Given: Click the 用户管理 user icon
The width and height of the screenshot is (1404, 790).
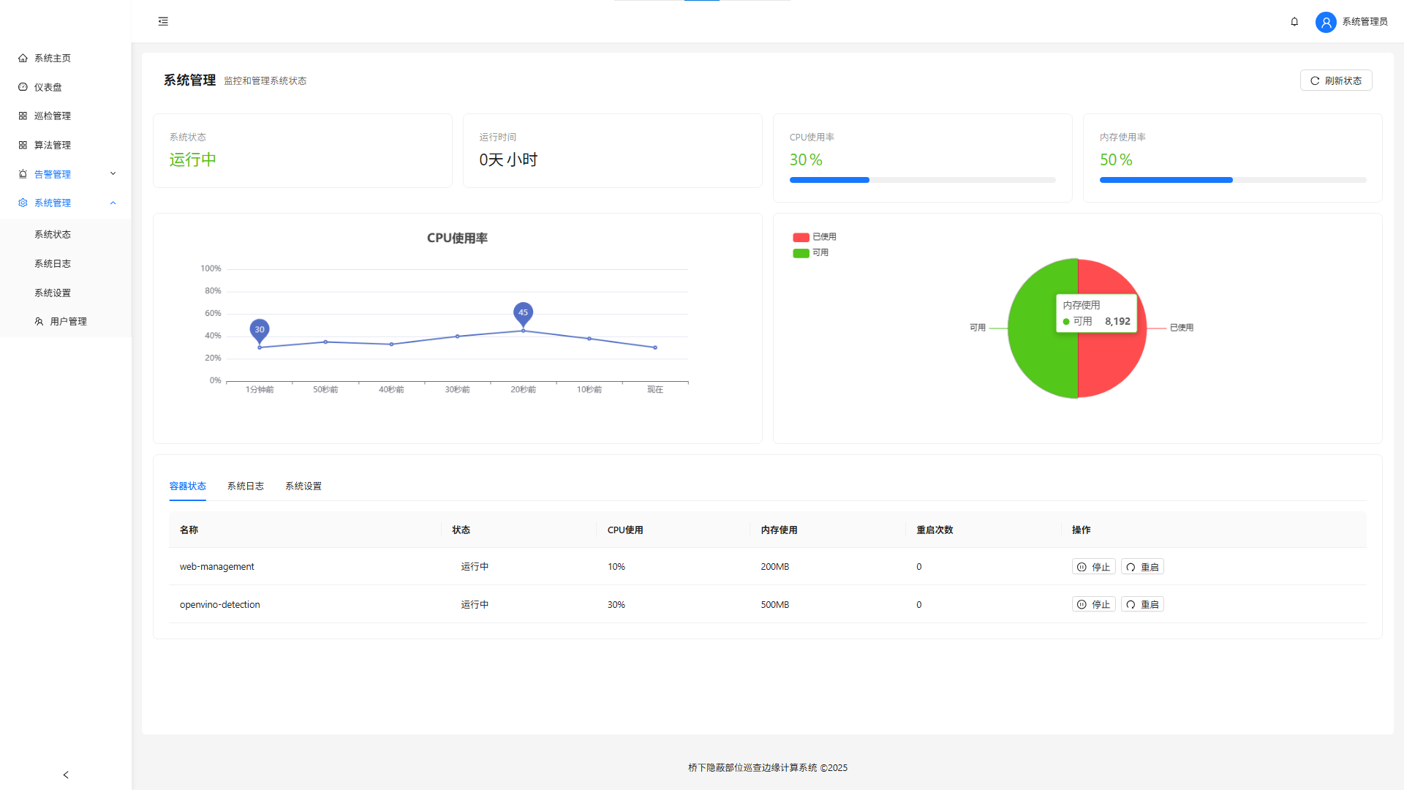Looking at the screenshot, I should pyautogui.click(x=39, y=321).
